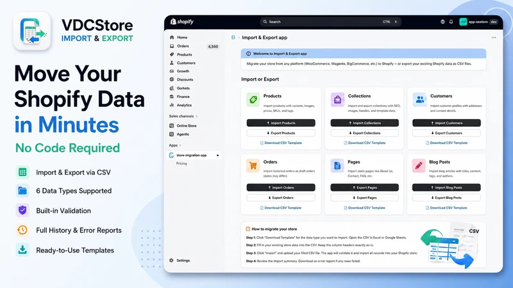Click the breadcrumb app icon beside title
Viewport: 513px width, 288px height.
(x=233, y=37)
